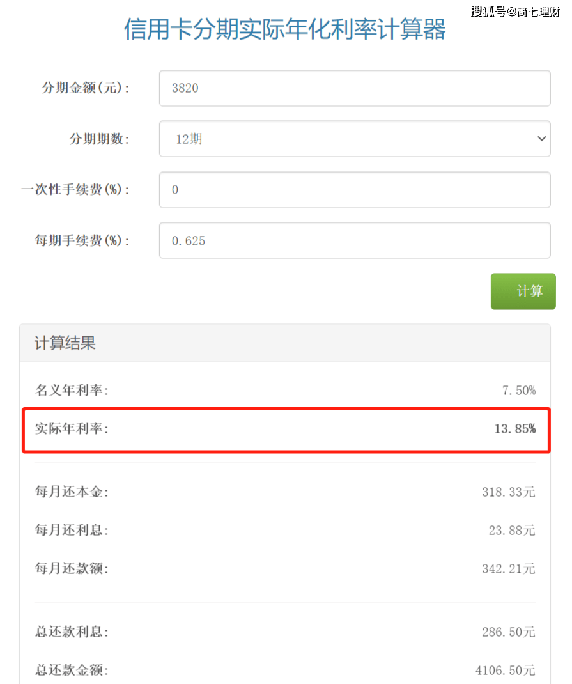Click the 每期手续费(%) field label
The image size is (572, 684).
(x=82, y=240)
